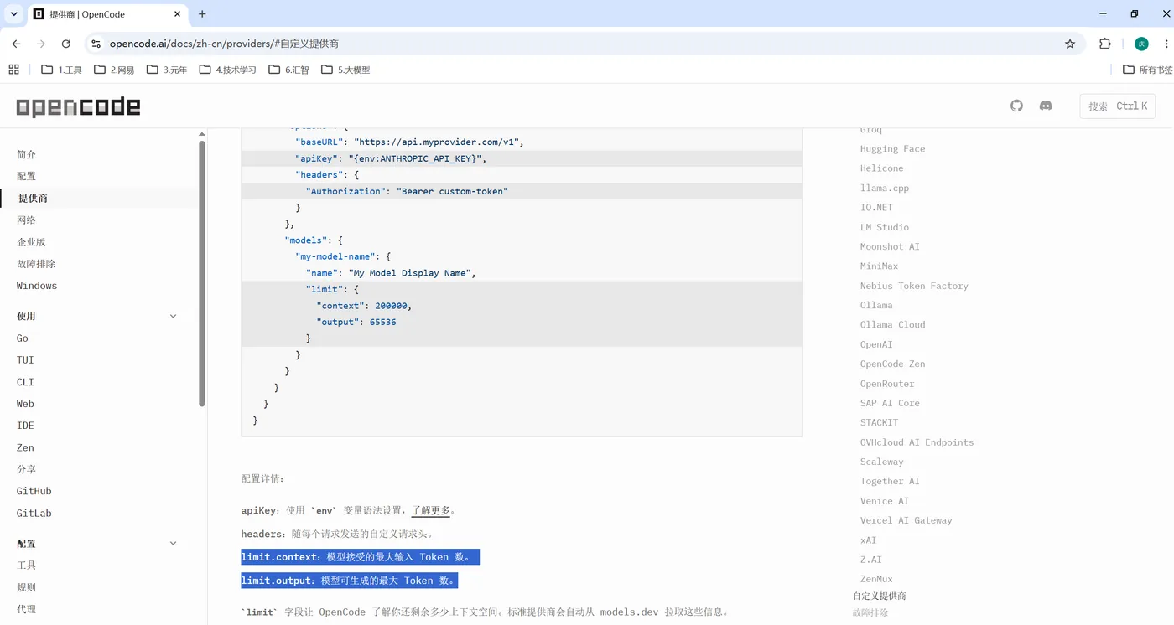Jump to STACKIT section
The height and width of the screenshot is (625, 1174).
879,423
